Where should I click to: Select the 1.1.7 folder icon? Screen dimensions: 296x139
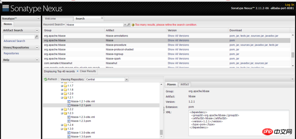click(65, 86)
